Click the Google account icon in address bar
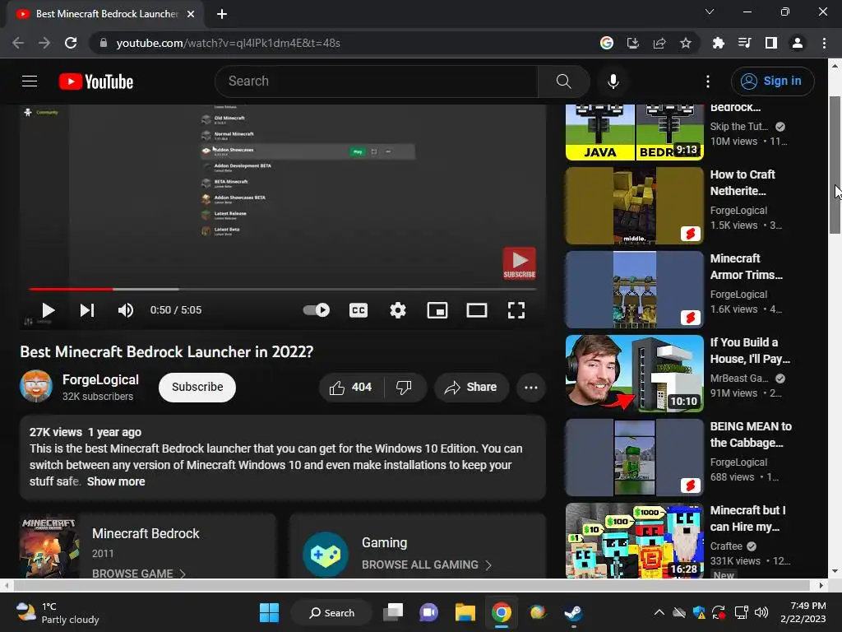The height and width of the screenshot is (632, 842). point(607,43)
